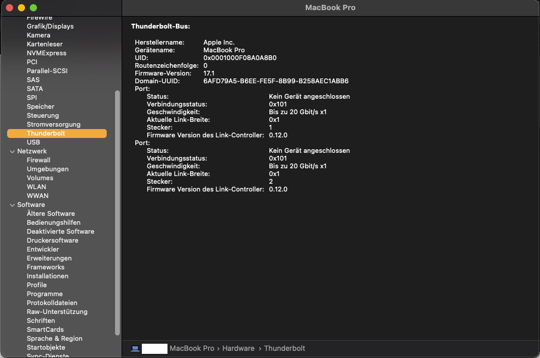Click Gerätename value MacBook Pro
The width and height of the screenshot is (540, 358).
tap(224, 51)
